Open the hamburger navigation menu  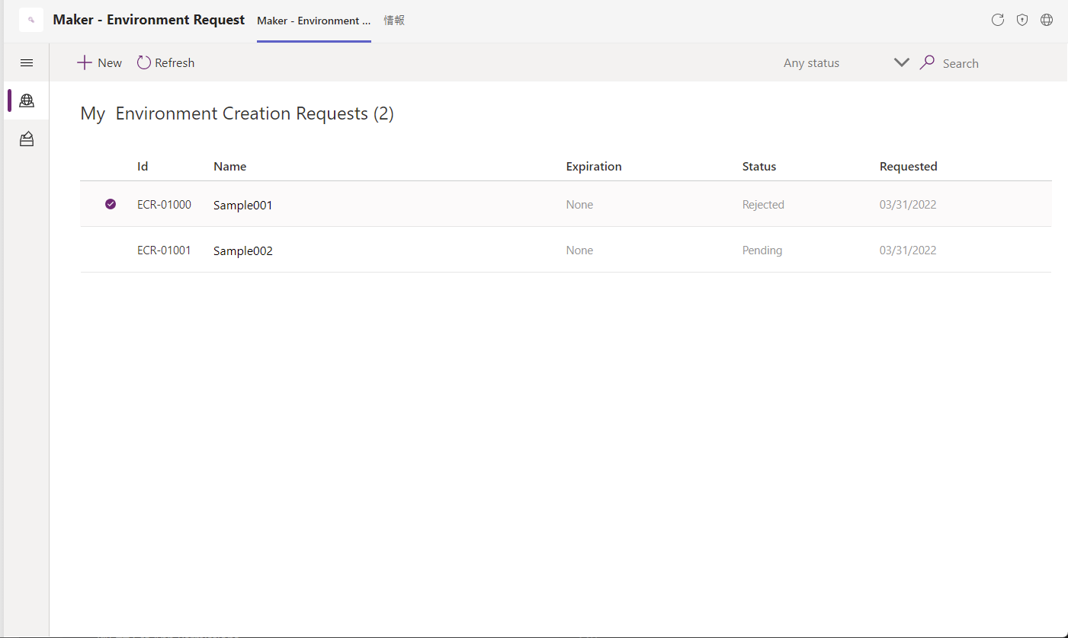(x=27, y=62)
